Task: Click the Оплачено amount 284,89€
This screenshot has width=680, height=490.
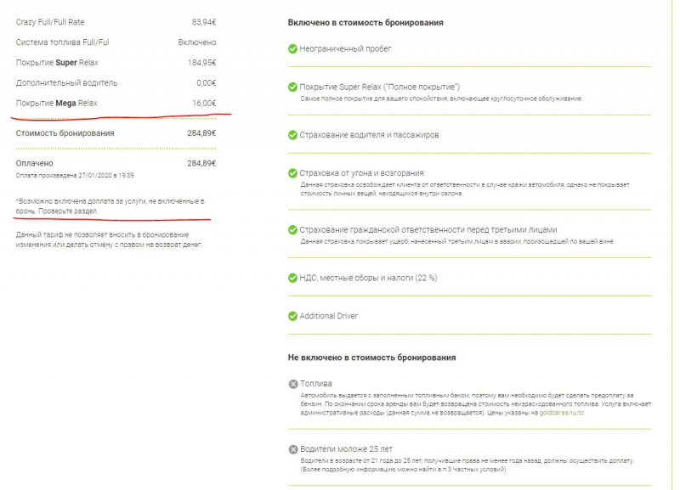Action: [201, 163]
